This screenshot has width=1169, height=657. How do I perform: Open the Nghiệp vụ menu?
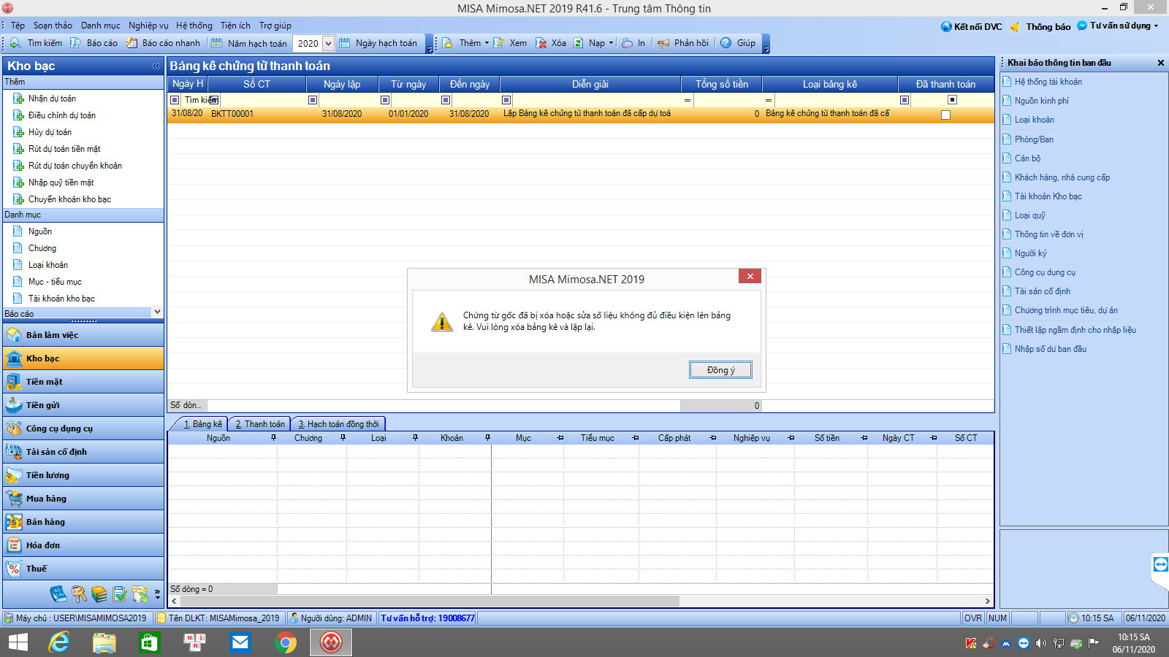[148, 26]
